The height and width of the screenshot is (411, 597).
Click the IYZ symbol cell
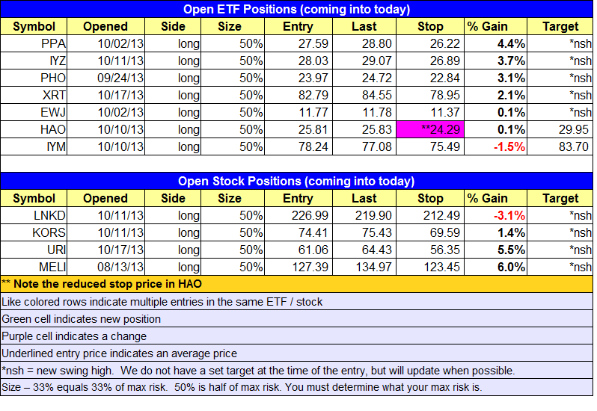point(34,61)
